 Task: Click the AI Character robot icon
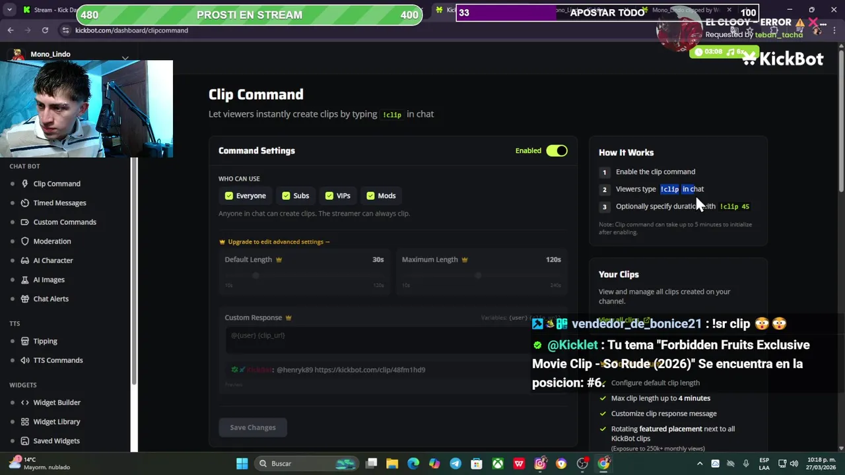[25, 260]
